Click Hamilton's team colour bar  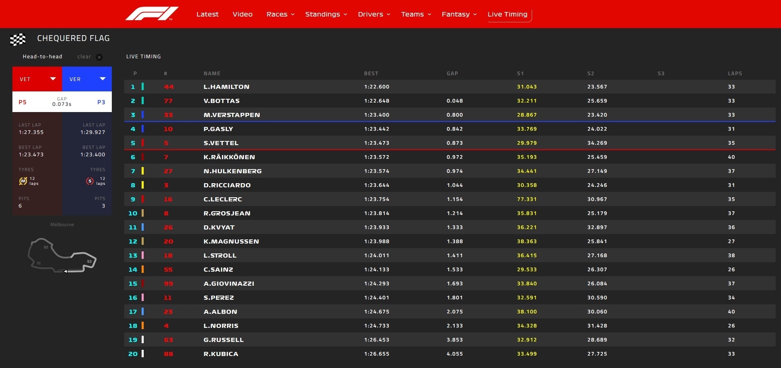coord(143,87)
